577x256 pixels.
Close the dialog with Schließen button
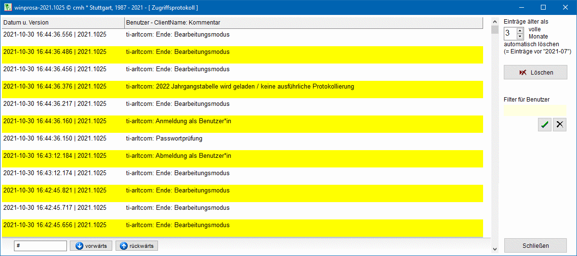click(x=535, y=245)
